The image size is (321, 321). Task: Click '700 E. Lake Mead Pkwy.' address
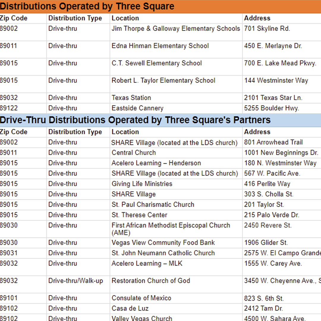[280, 63]
